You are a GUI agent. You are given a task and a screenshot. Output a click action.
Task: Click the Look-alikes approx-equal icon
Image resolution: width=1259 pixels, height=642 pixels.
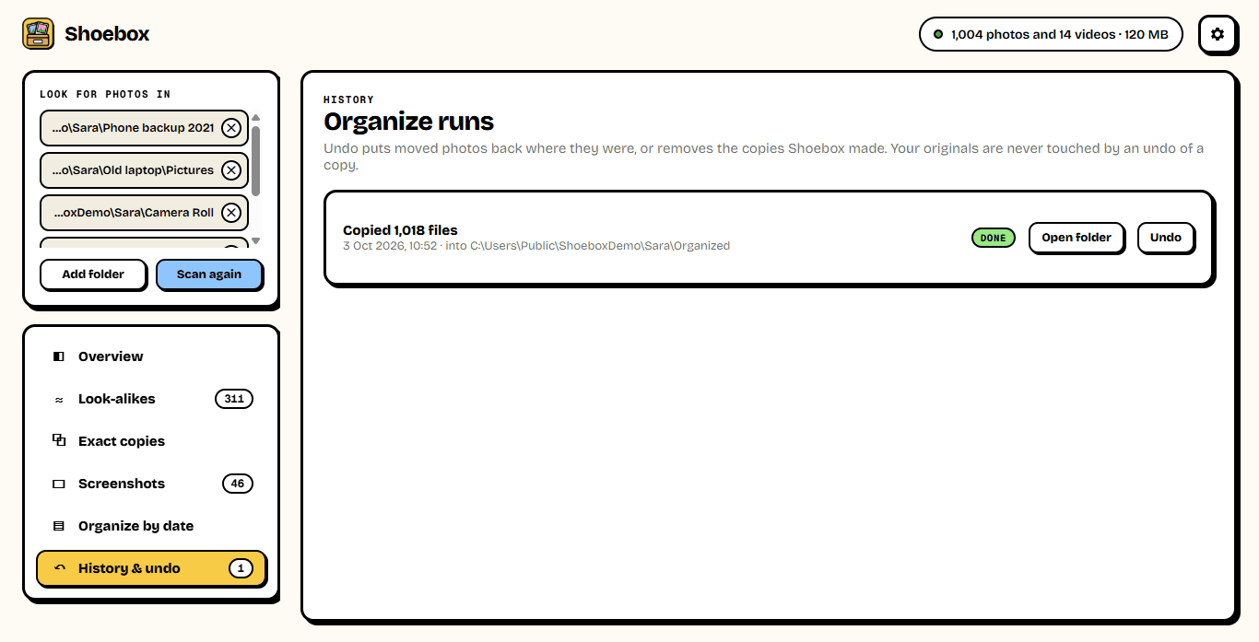[x=59, y=400]
